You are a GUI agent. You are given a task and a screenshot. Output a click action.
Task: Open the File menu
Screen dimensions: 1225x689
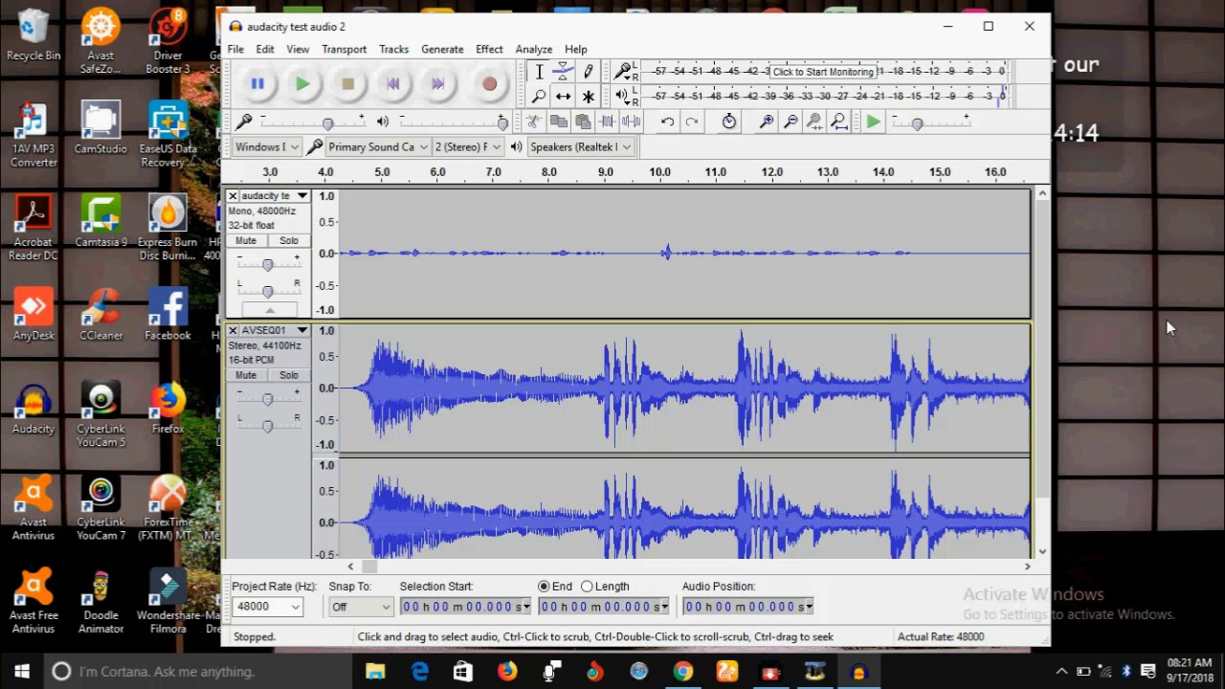point(235,49)
